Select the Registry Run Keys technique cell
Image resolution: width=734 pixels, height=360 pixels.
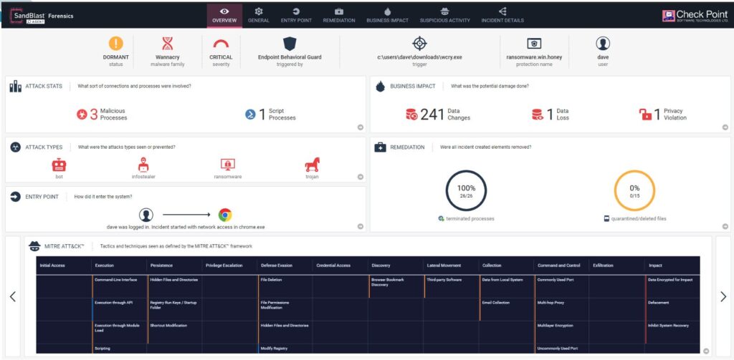[174, 309]
